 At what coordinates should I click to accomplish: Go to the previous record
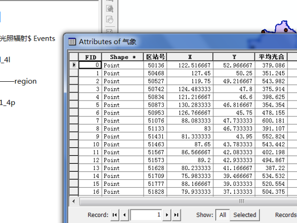click(124, 215)
